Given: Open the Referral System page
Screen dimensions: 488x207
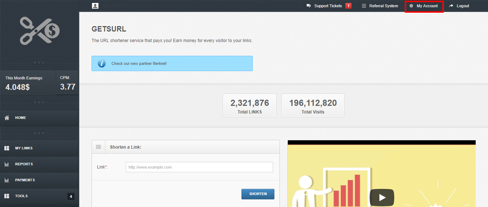Looking at the screenshot, I should (x=380, y=6).
